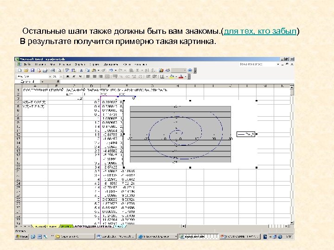Click the Cut scissors icon

tap(81, 70)
